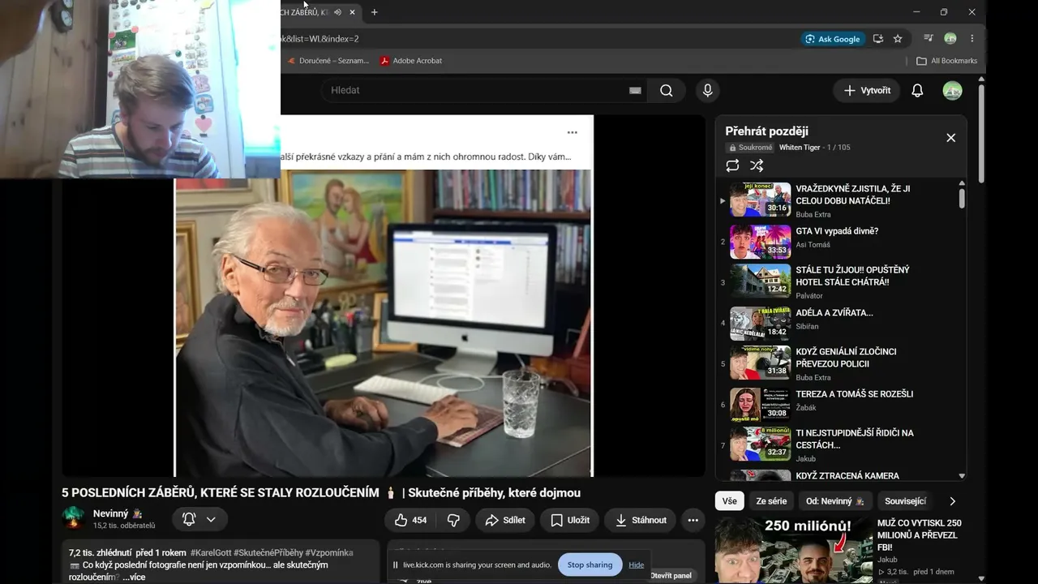Click the Otevřít panel button
This screenshot has width=1038, height=584.
click(671, 576)
